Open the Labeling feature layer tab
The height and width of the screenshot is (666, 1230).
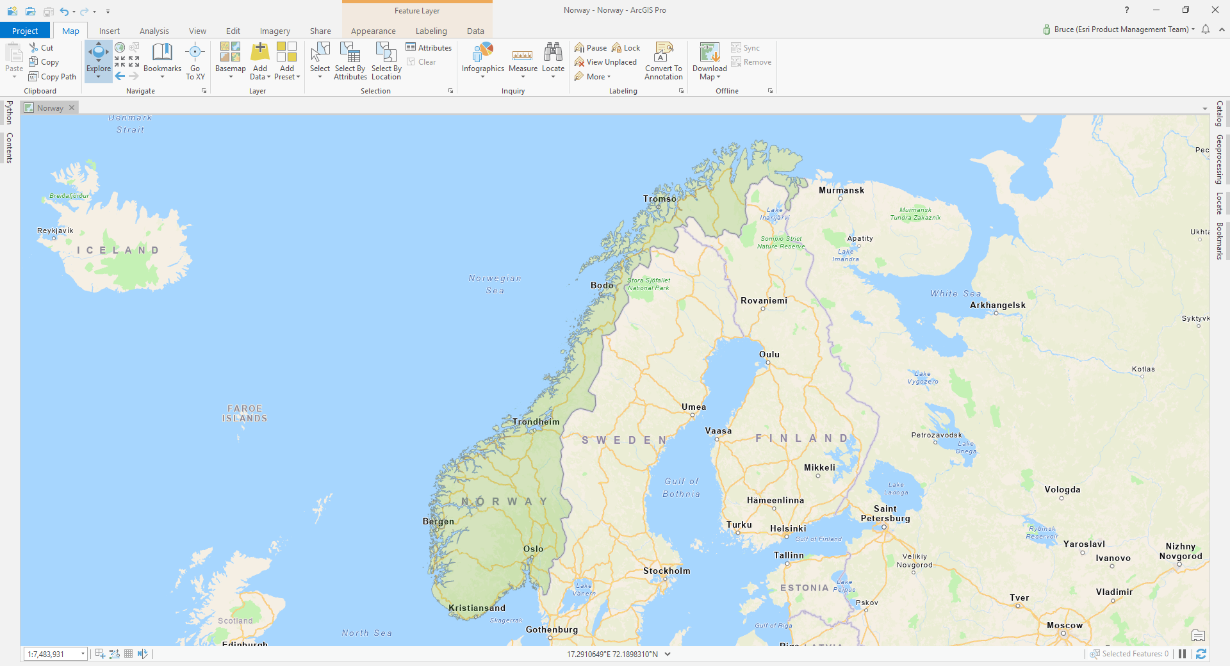431,31
